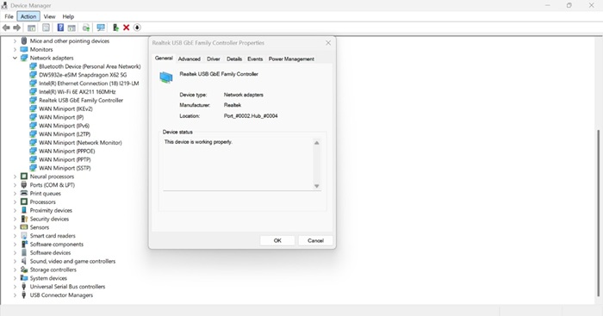Select WAN Miniport (PPPOE)
Viewport: 603px width, 316px height.
click(66, 151)
